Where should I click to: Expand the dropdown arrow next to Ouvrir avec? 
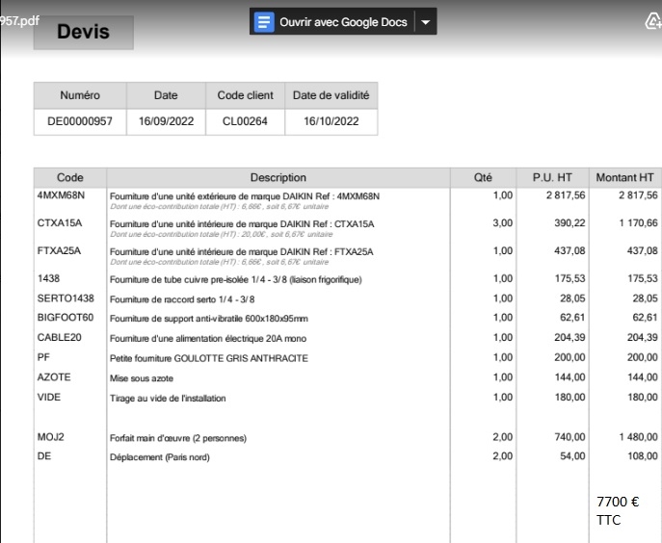tap(426, 21)
